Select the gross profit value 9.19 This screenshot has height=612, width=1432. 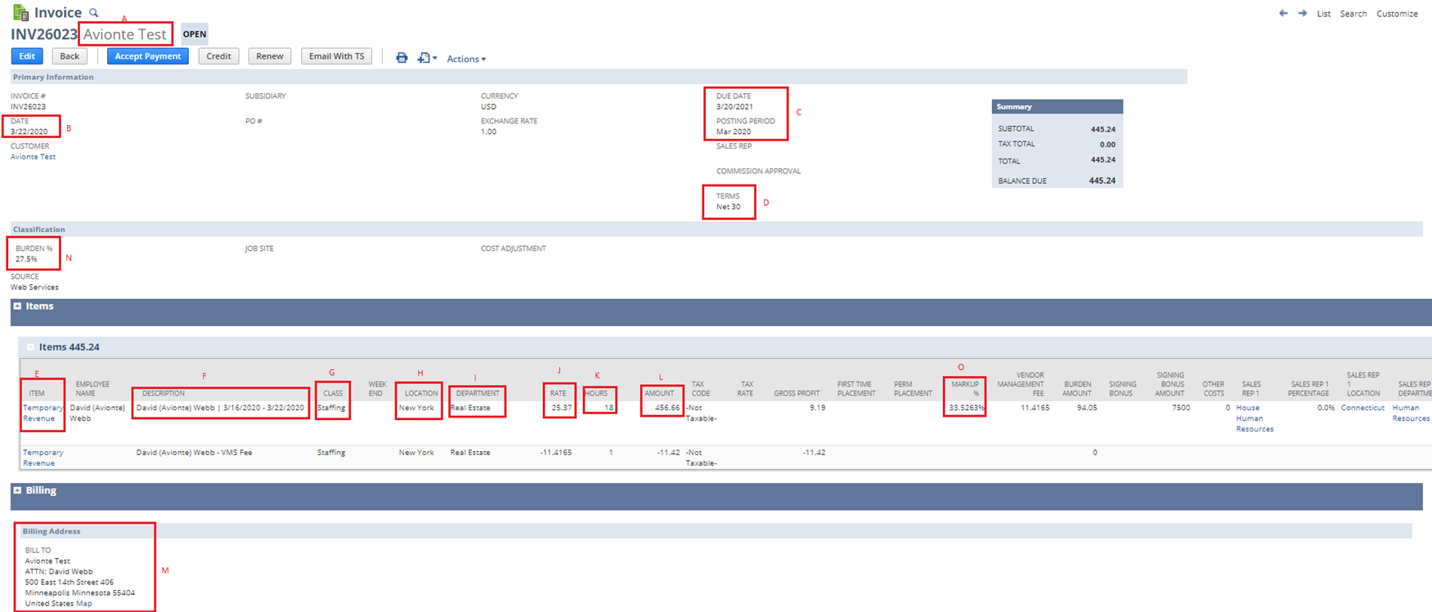817,408
